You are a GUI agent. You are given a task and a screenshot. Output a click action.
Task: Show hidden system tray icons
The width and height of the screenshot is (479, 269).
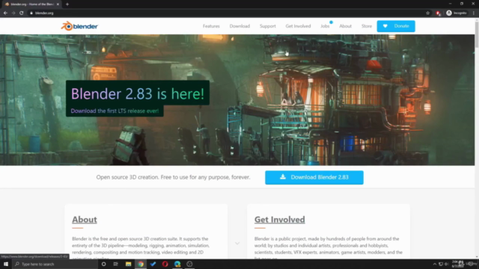(434, 264)
